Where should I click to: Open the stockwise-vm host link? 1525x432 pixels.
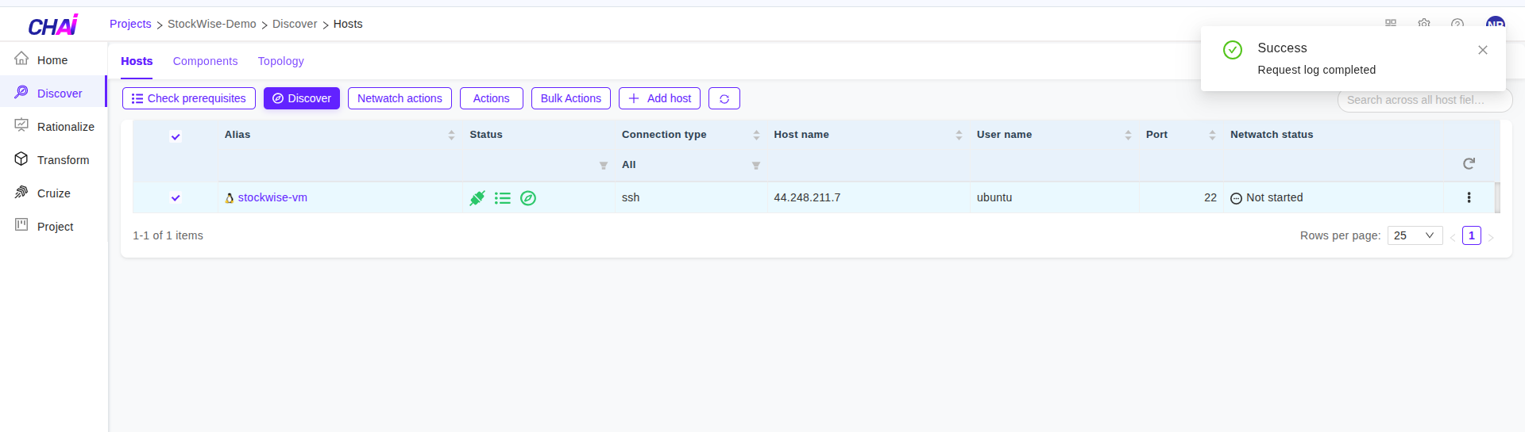[x=272, y=197]
